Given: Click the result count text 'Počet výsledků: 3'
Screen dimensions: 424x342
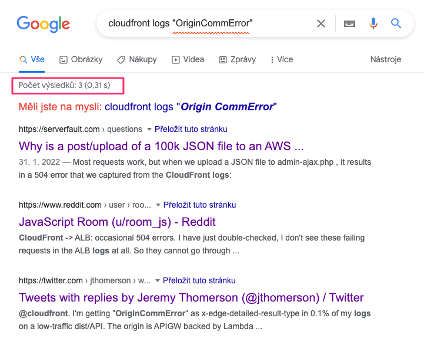Looking at the screenshot, I should (x=51, y=85).
